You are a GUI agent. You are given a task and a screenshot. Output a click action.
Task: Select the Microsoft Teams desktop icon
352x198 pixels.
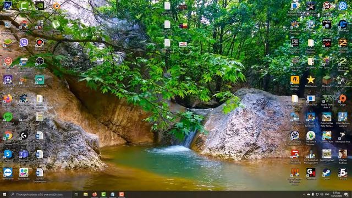(x=24, y=154)
